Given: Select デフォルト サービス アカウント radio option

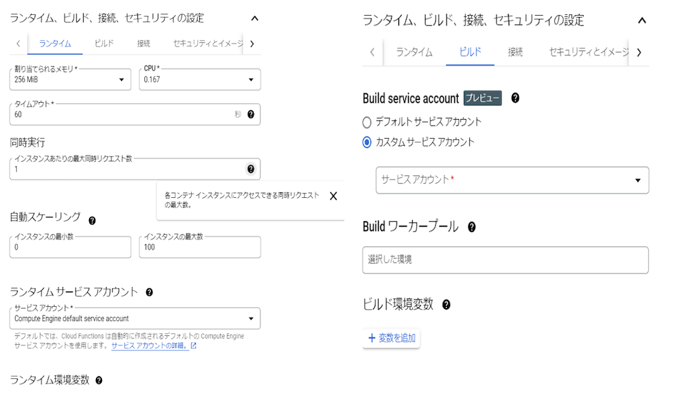Looking at the screenshot, I should pos(367,122).
